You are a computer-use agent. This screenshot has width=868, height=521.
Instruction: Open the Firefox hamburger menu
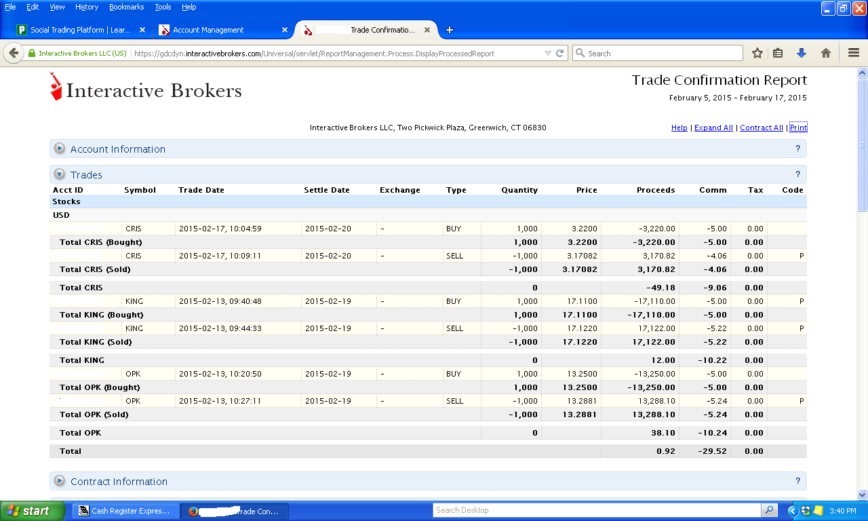854,53
